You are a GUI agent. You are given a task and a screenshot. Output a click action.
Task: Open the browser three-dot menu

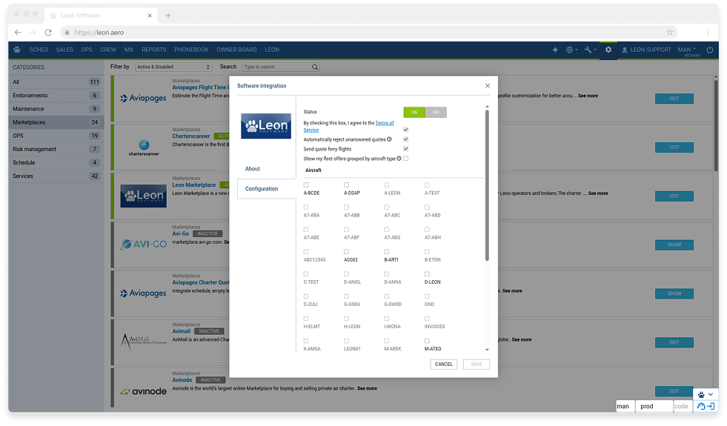(x=708, y=33)
